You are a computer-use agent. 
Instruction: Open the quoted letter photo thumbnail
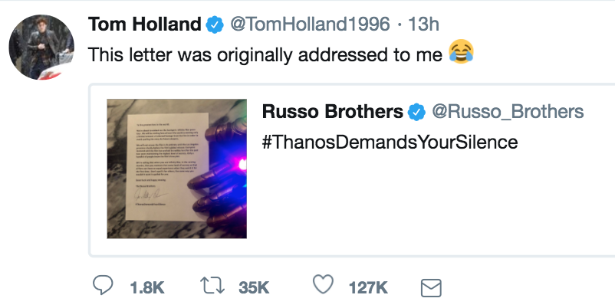pyautogui.click(x=176, y=168)
